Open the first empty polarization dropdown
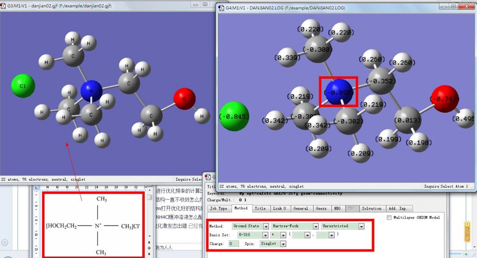 (307, 235)
